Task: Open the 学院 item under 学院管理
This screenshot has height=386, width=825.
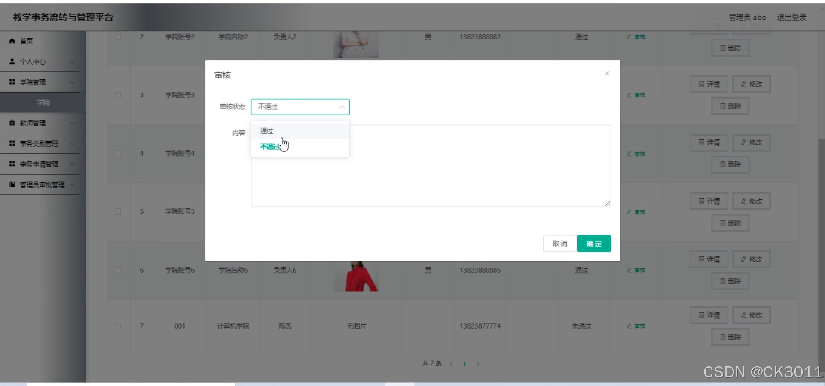Action: tap(43, 102)
